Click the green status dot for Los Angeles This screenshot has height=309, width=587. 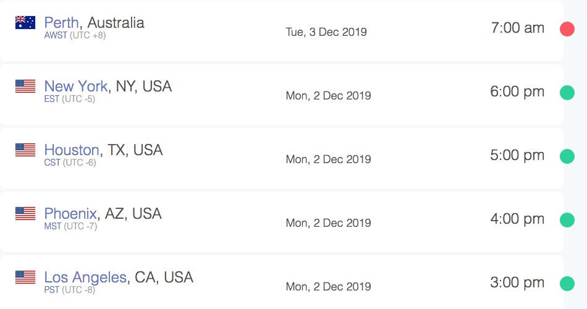(x=567, y=284)
